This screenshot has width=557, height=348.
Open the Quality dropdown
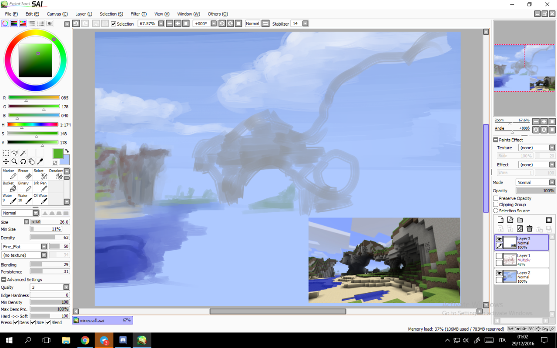[x=66, y=287]
